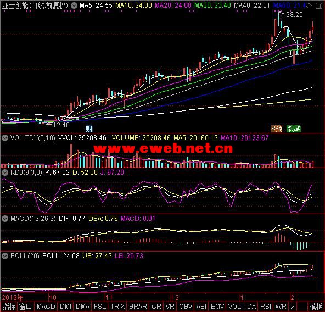325x312 pixels.
Task: Select the 窗口 tab
Action: [x=26, y=307]
